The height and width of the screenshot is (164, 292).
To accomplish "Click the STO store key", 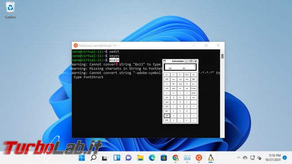I will click(x=167, y=106).
